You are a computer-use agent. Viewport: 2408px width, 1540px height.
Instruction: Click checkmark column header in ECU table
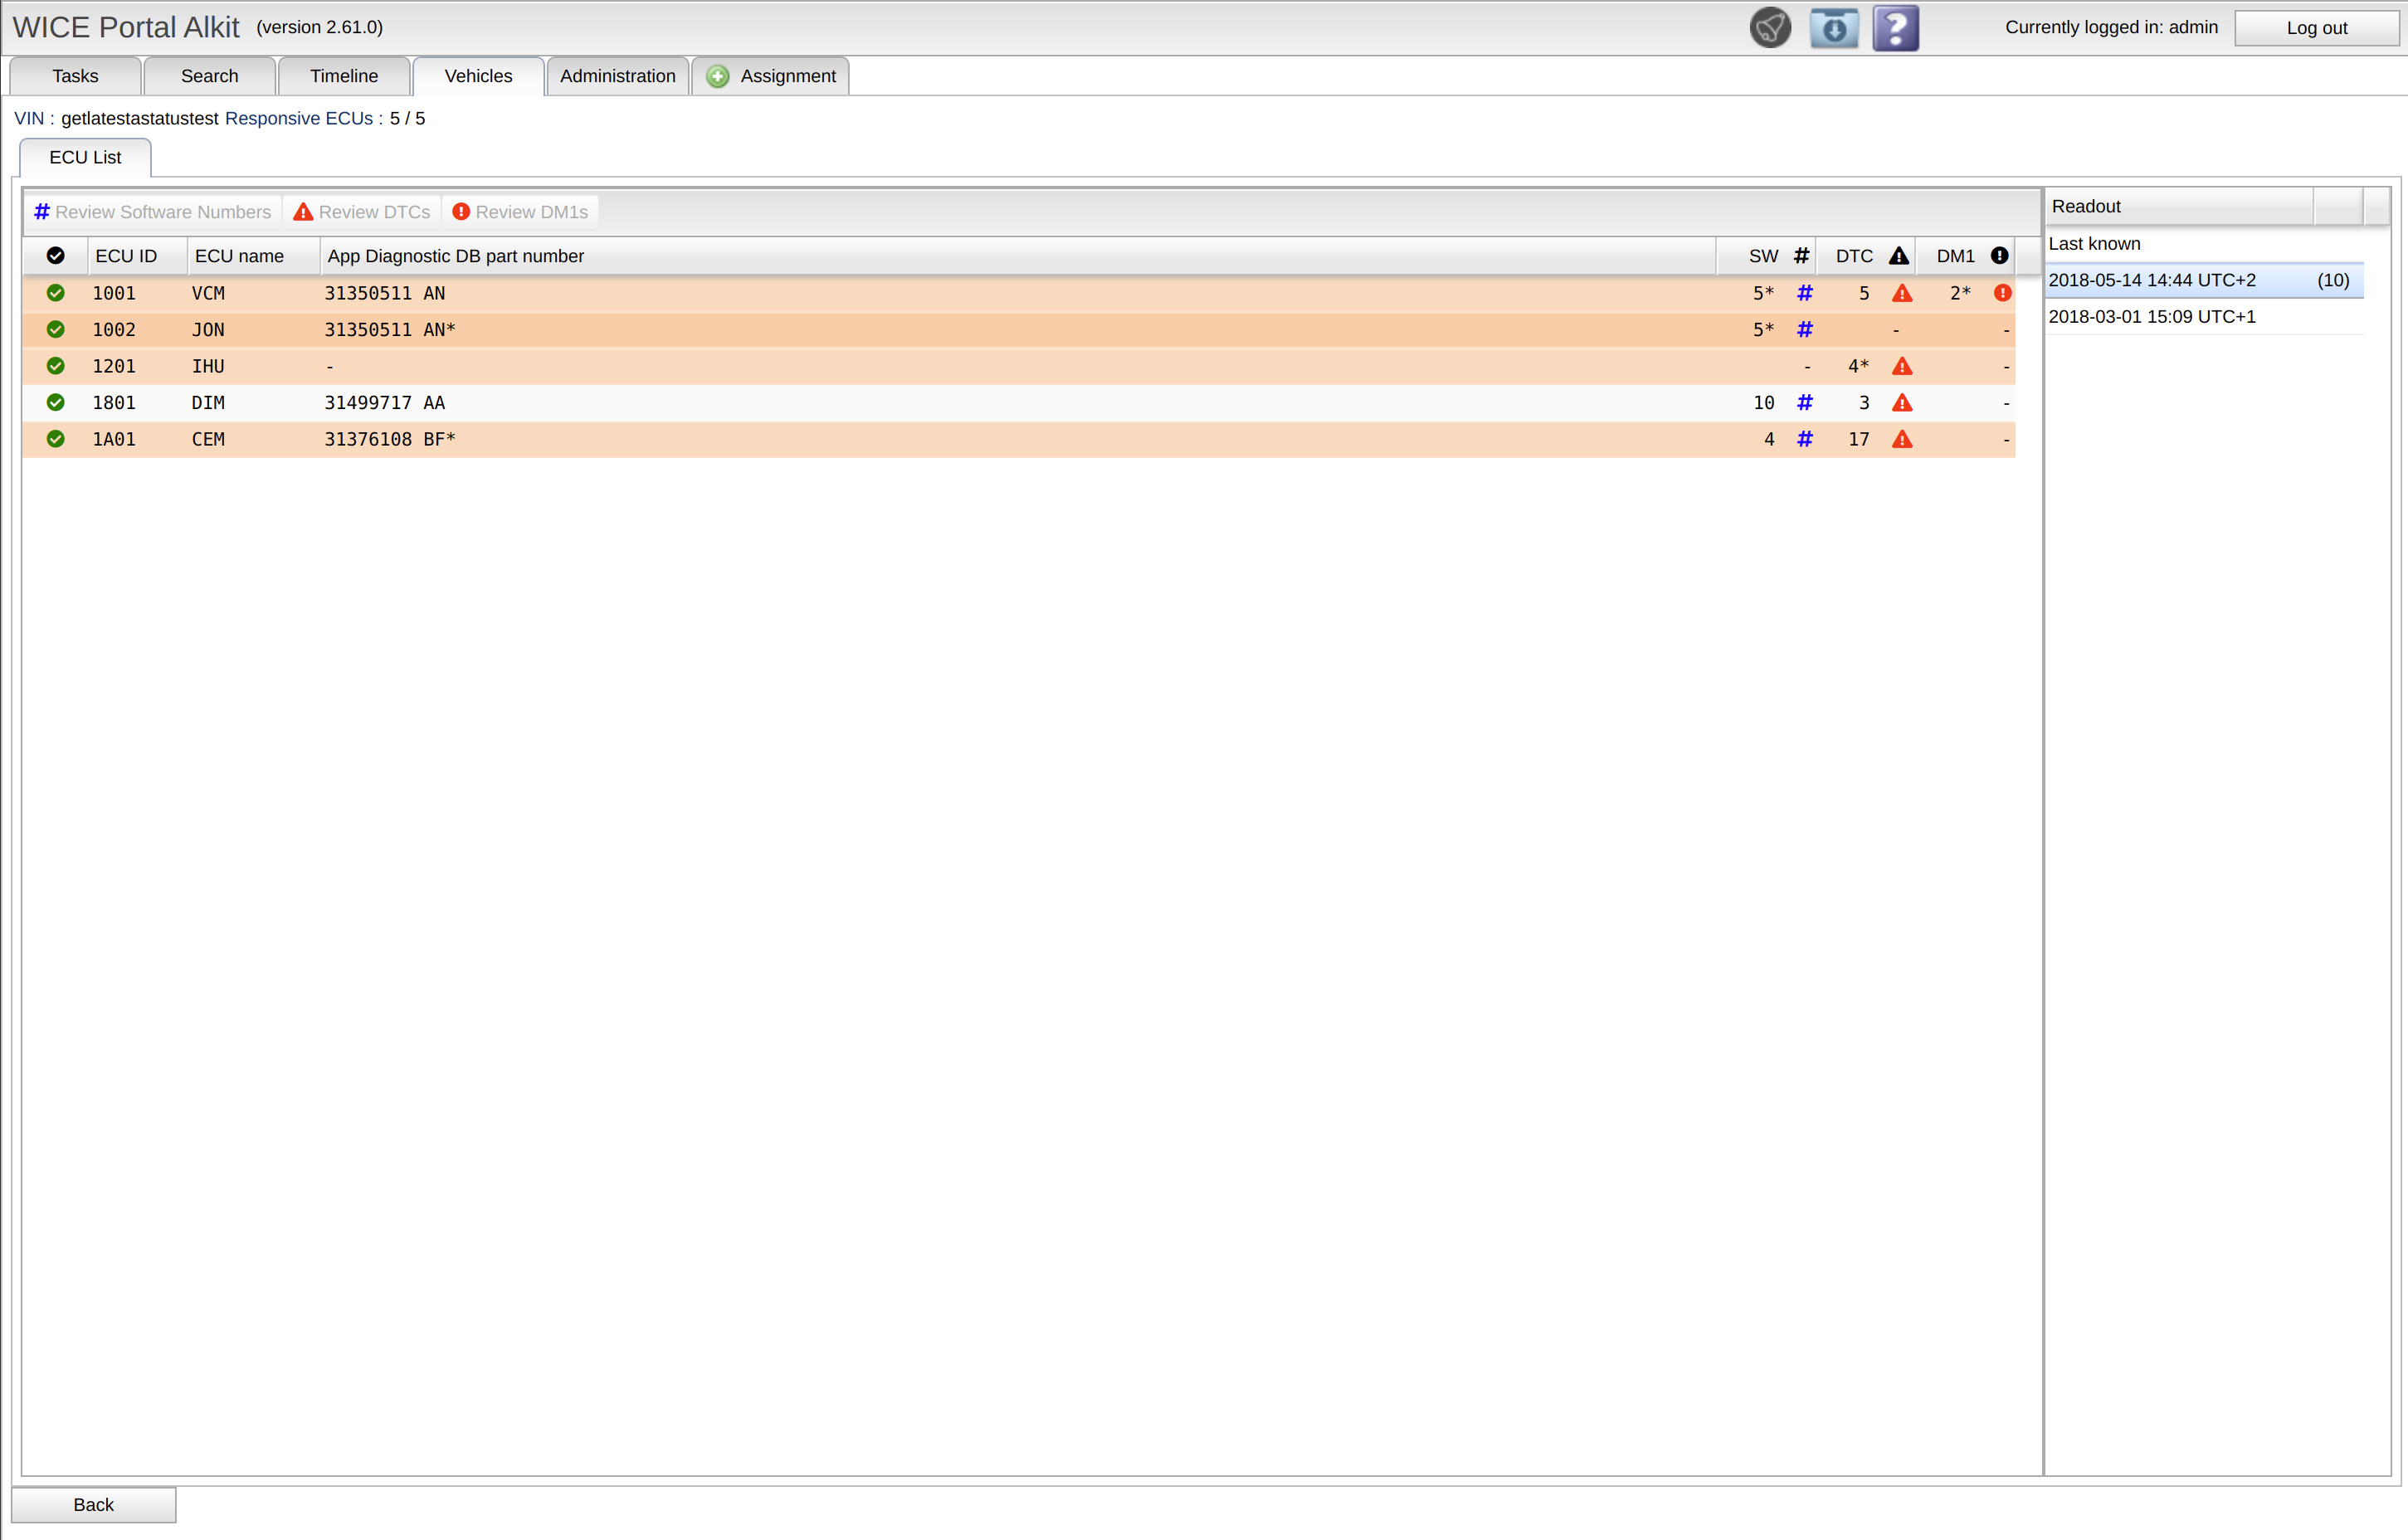click(56, 256)
